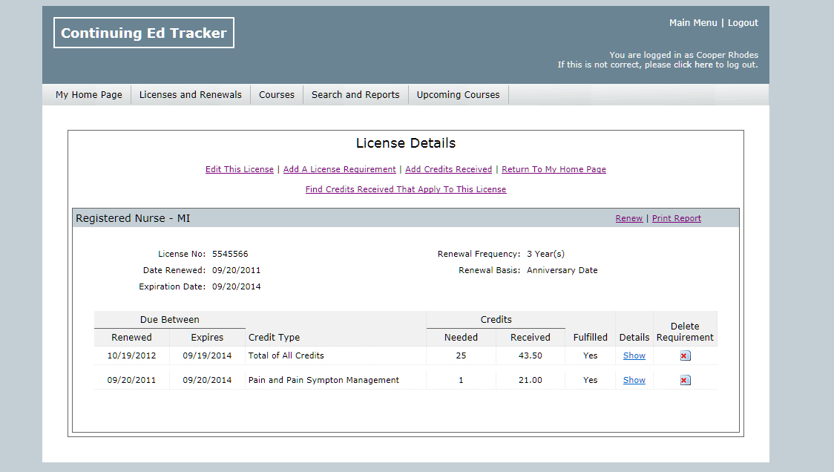
Task: Switch to Upcoming Courses tab
Action: [458, 95]
